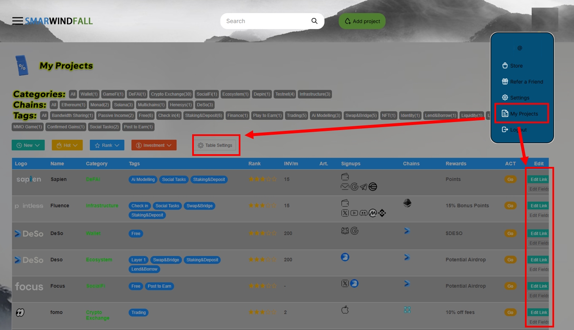Viewport: 574px width, 330px height.
Task: Click the Ethereum chain icon in Fluence row
Action: (x=407, y=203)
